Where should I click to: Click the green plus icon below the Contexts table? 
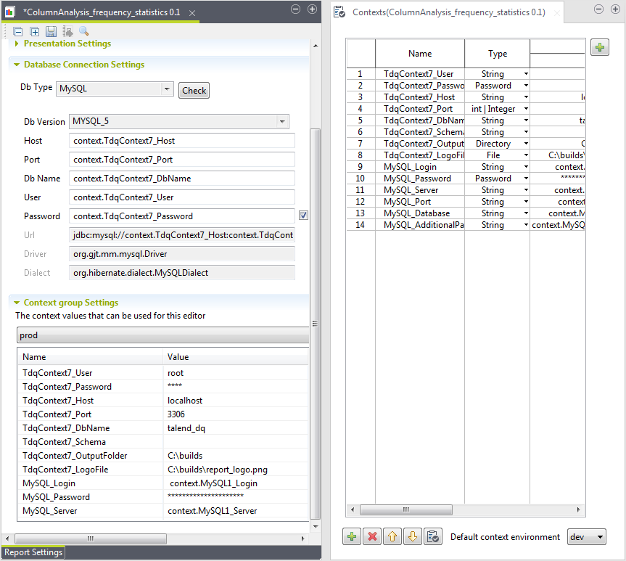pos(351,536)
